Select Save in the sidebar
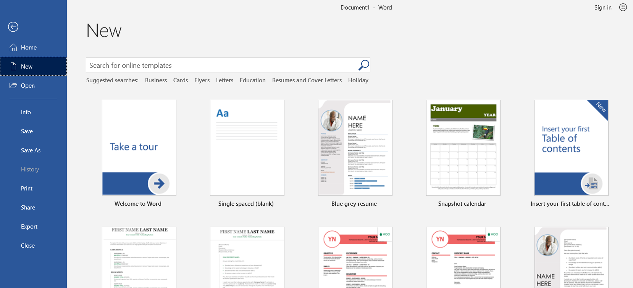The image size is (633, 288). click(27, 131)
